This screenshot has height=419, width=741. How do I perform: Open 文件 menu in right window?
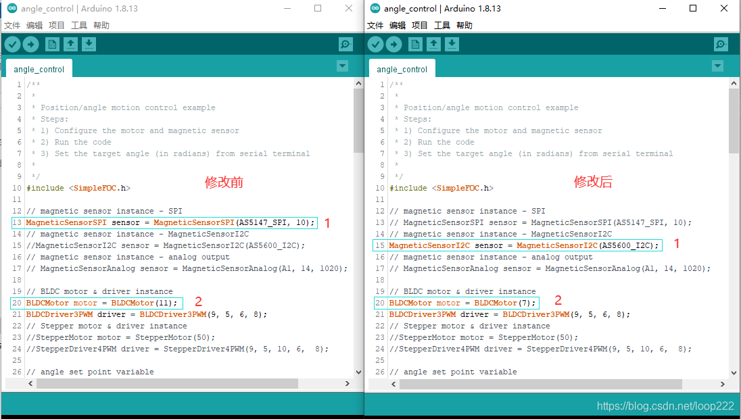375,26
